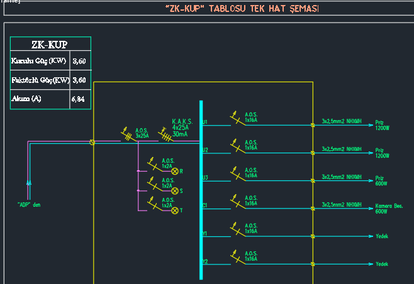Select the A.O.S. 1x16A label on line Y1
The height and width of the screenshot is (284, 414).
pyautogui.click(x=251, y=228)
